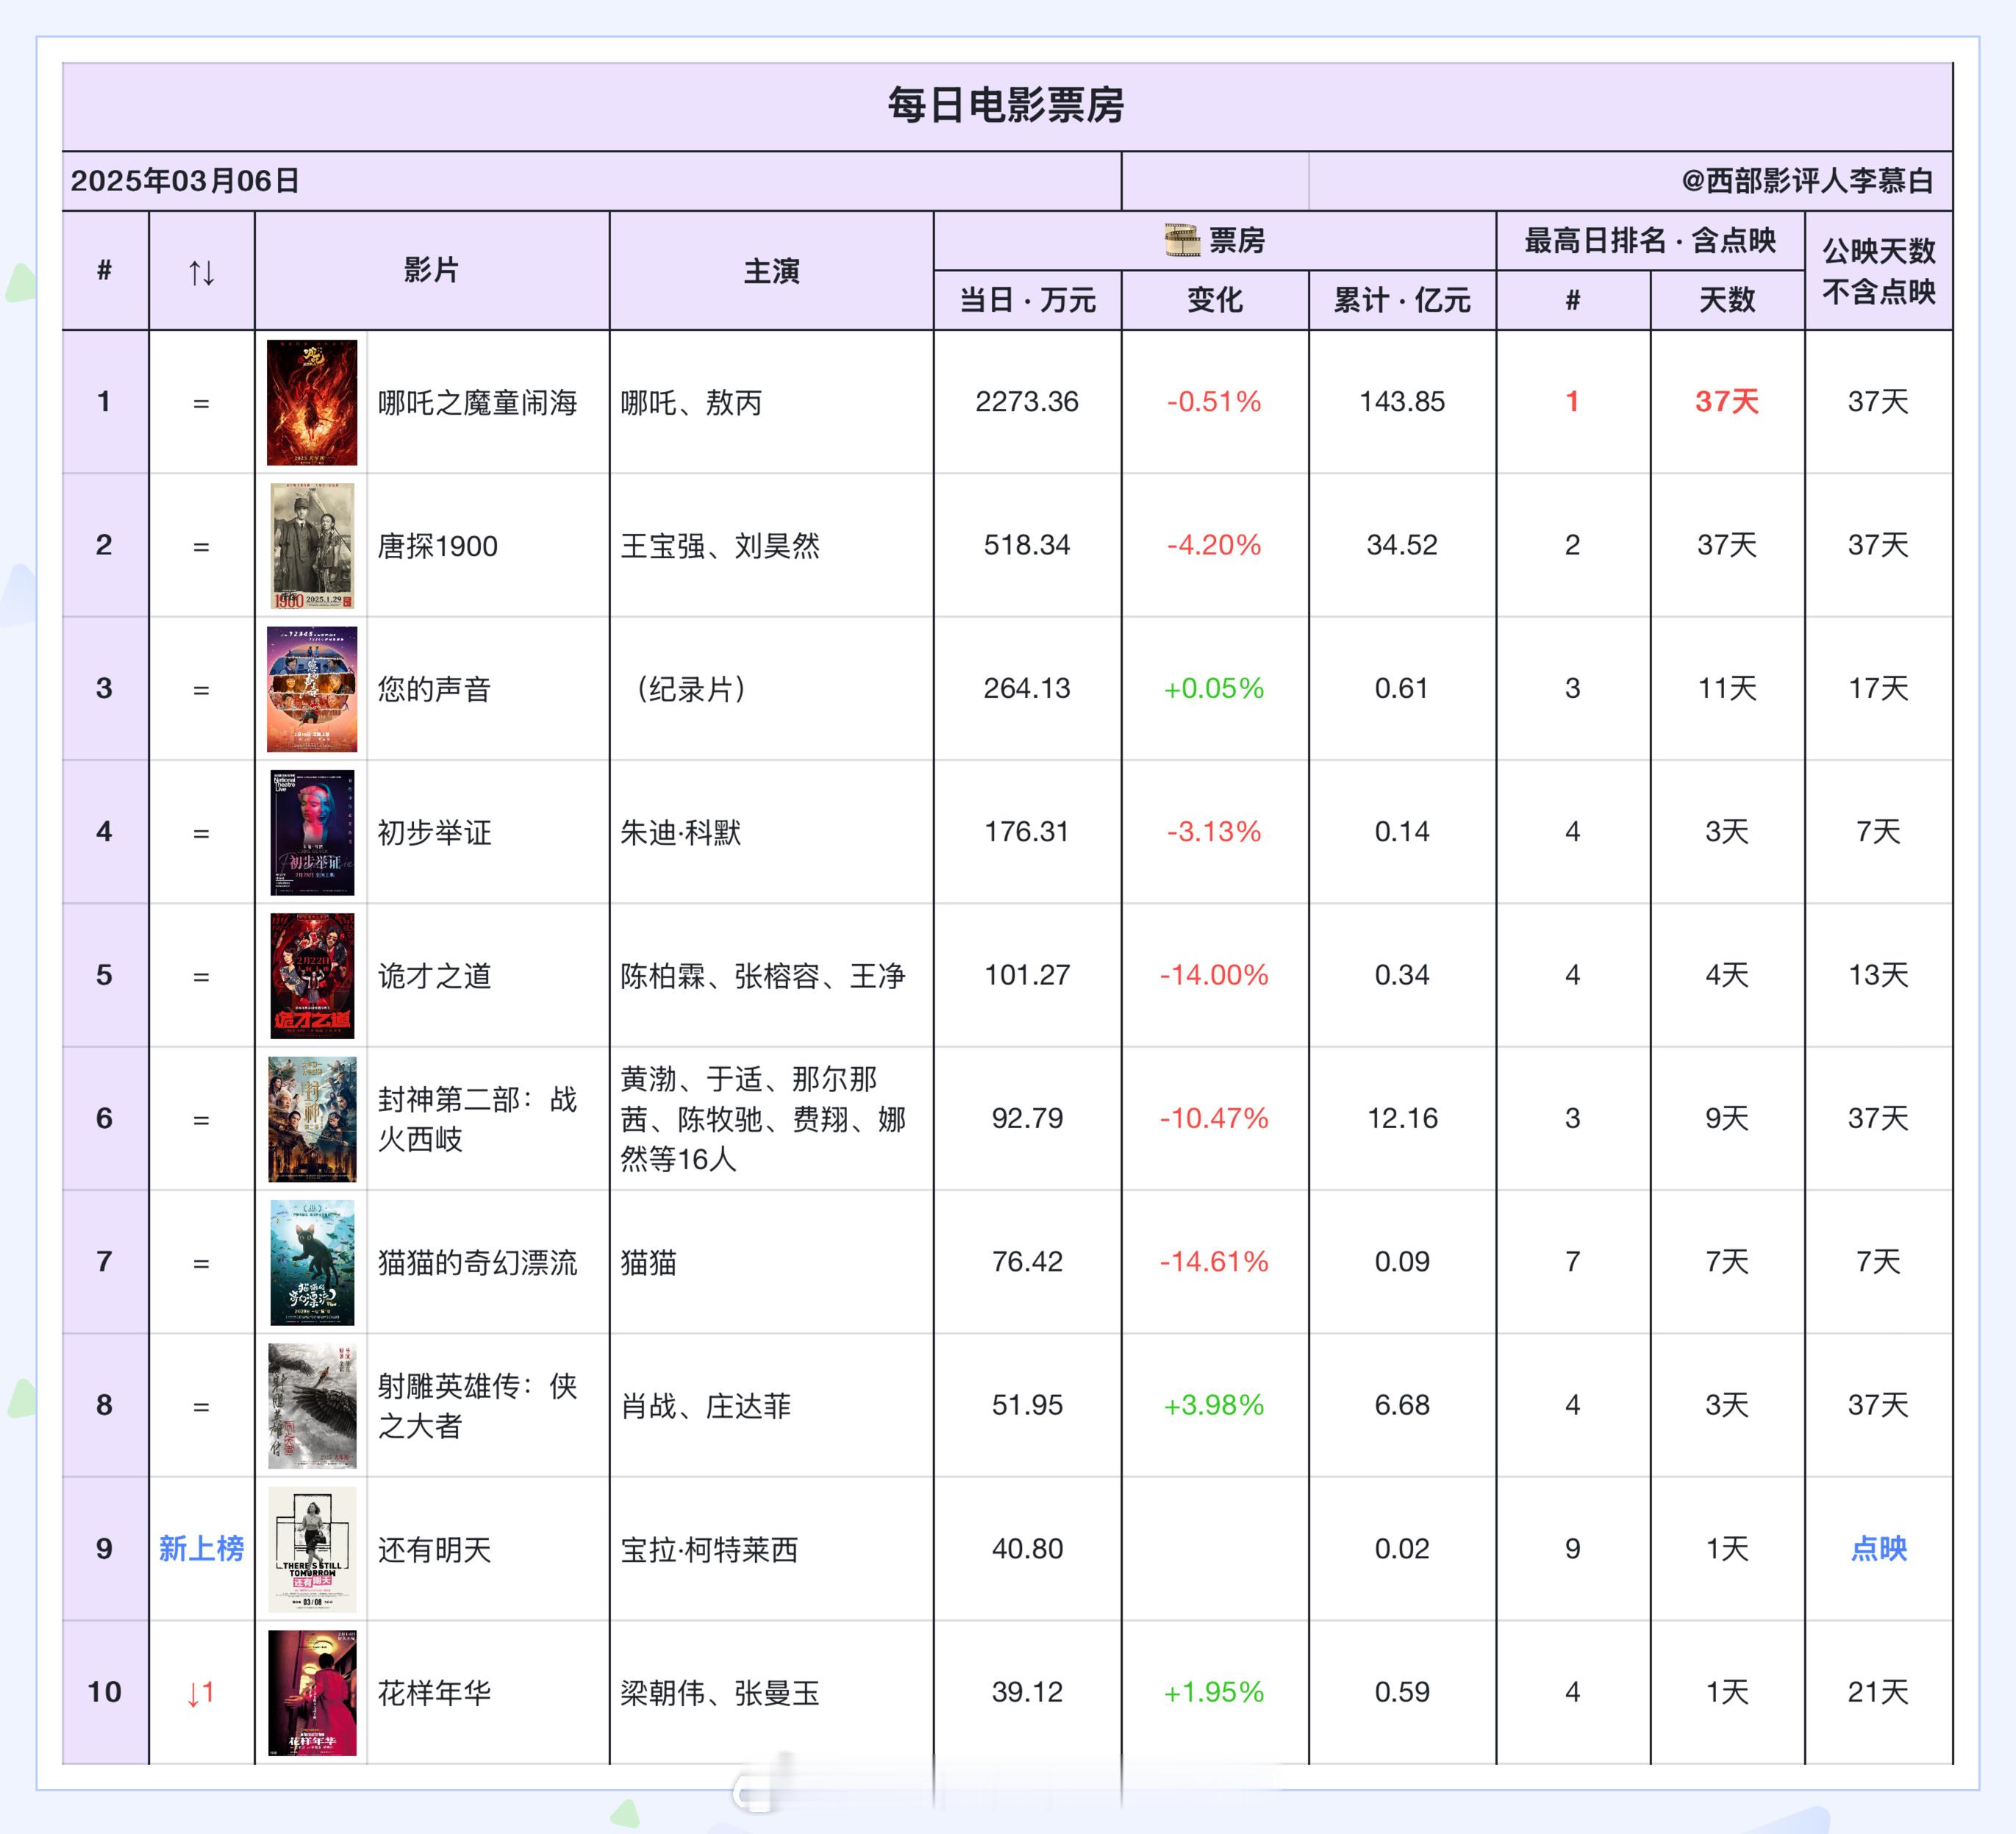Click daily box office value 518.34
Image resolution: width=2016 pixels, height=1834 pixels.
(1027, 545)
